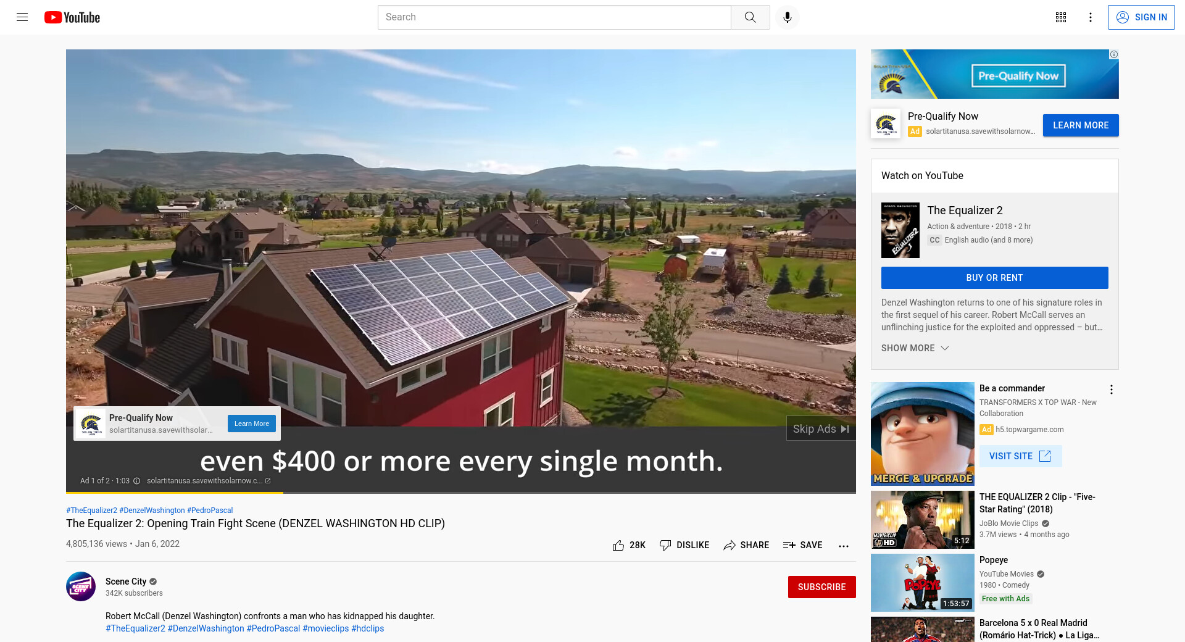Screen dimensions: 1185x642
Task: Click the search magnifier button
Action: click(x=750, y=17)
